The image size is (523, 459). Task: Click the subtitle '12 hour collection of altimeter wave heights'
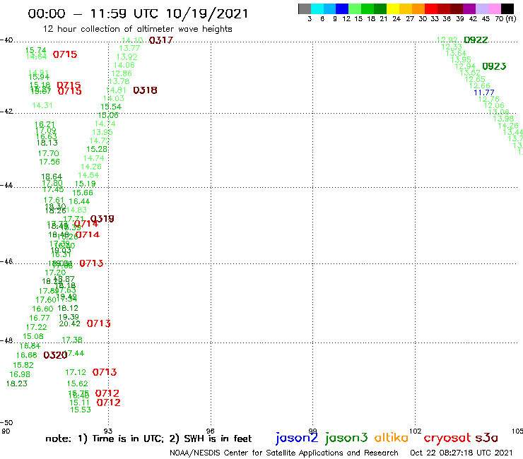[x=137, y=29]
